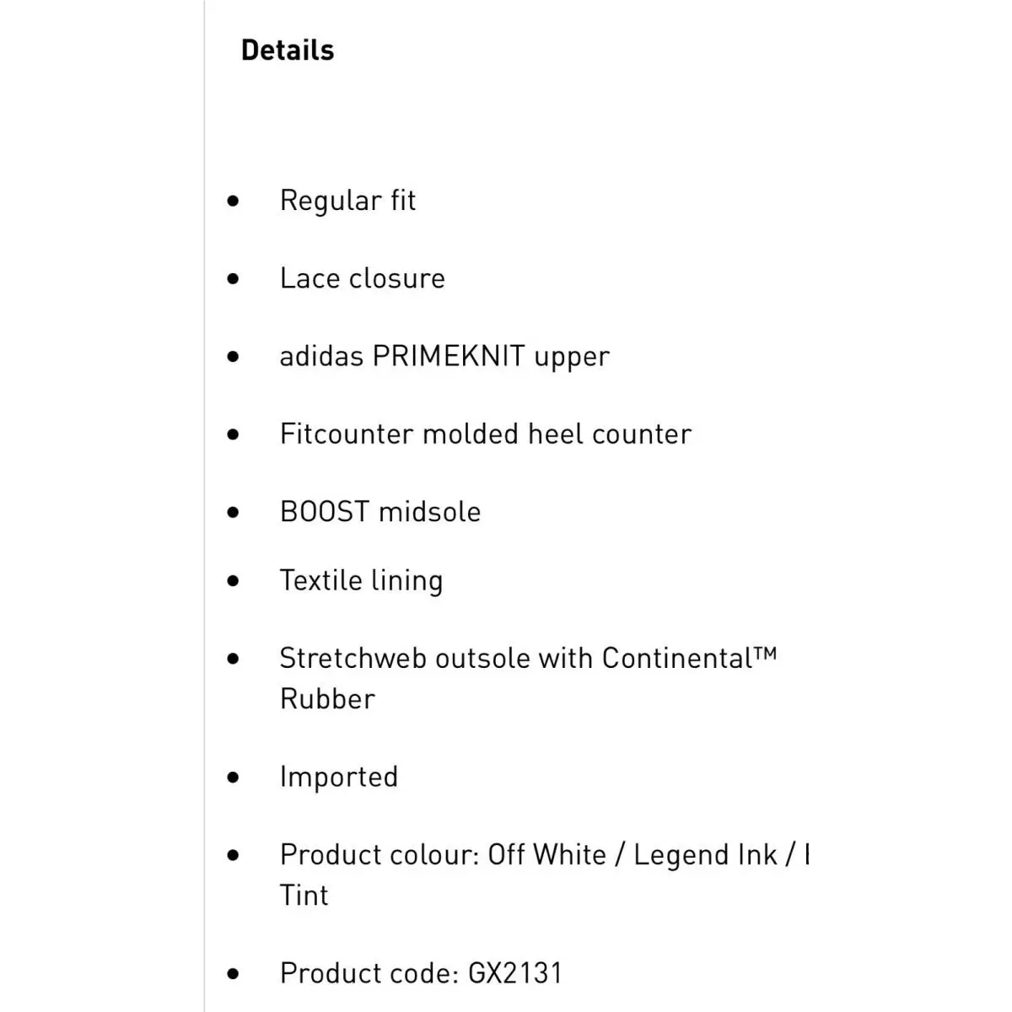Select the Regular fit text
Image resolution: width=1012 pixels, height=1012 pixels.
pos(347,201)
